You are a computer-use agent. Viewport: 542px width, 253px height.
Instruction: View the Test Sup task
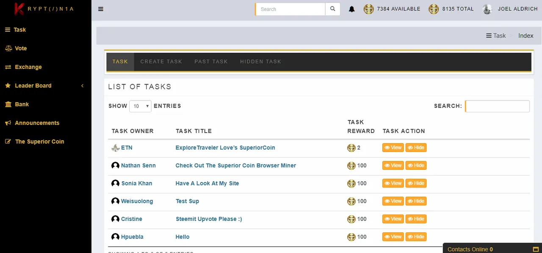pos(393,201)
